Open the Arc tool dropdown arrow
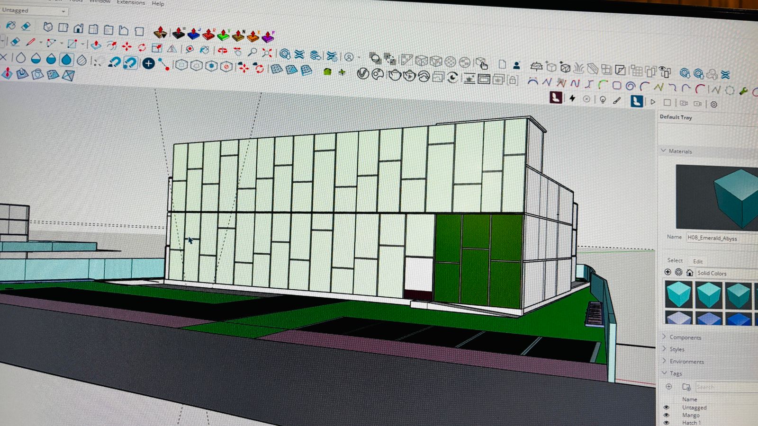 tap(61, 44)
